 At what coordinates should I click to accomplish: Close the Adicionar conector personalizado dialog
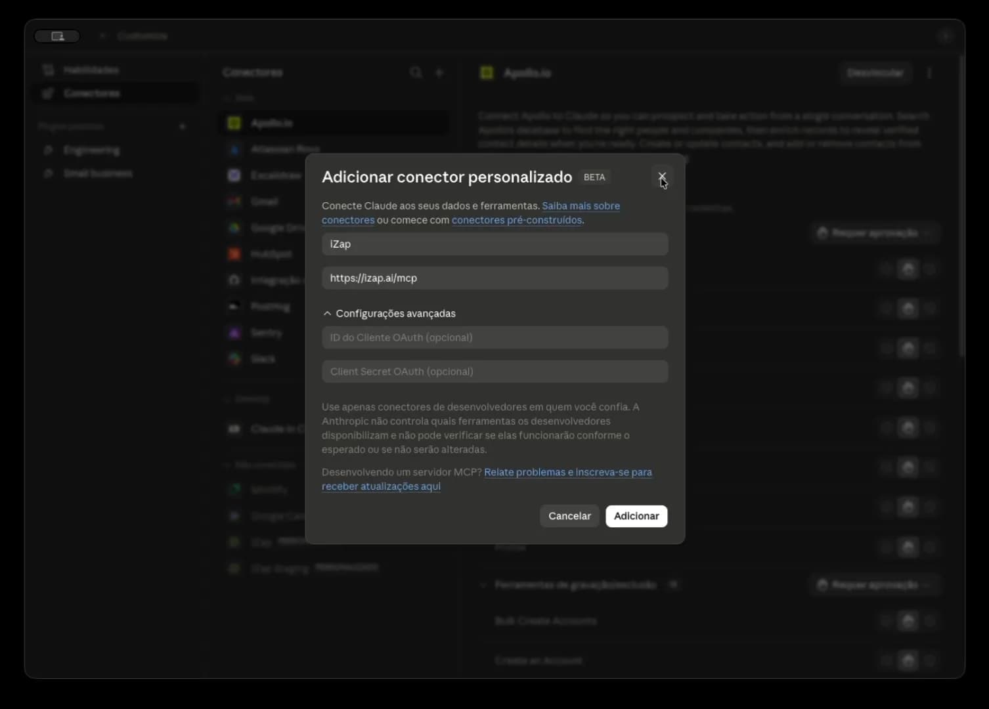(x=662, y=177)
